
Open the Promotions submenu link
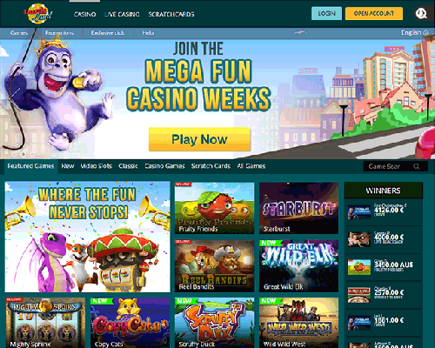(59, 33)
